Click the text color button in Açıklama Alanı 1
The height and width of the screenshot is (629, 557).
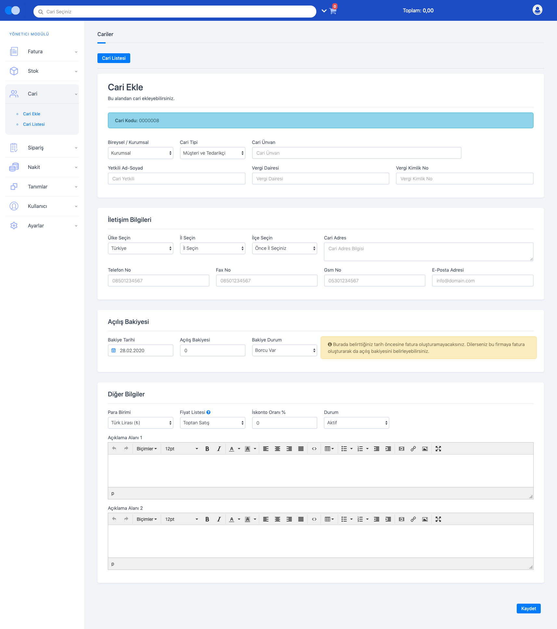coord(232,449)
